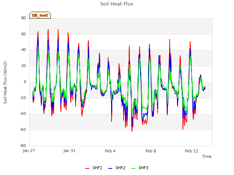Click the 60 y-axis tick label
This screenshot has width=234, height=175.
(23, 34)
